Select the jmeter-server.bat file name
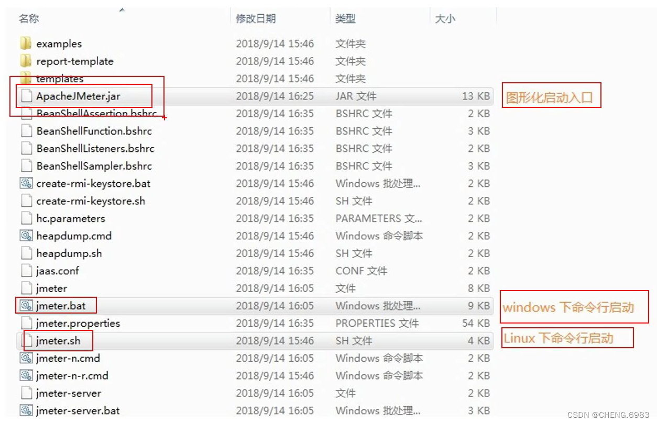Screen dimensions: 657x423 (x=78, y=410)
